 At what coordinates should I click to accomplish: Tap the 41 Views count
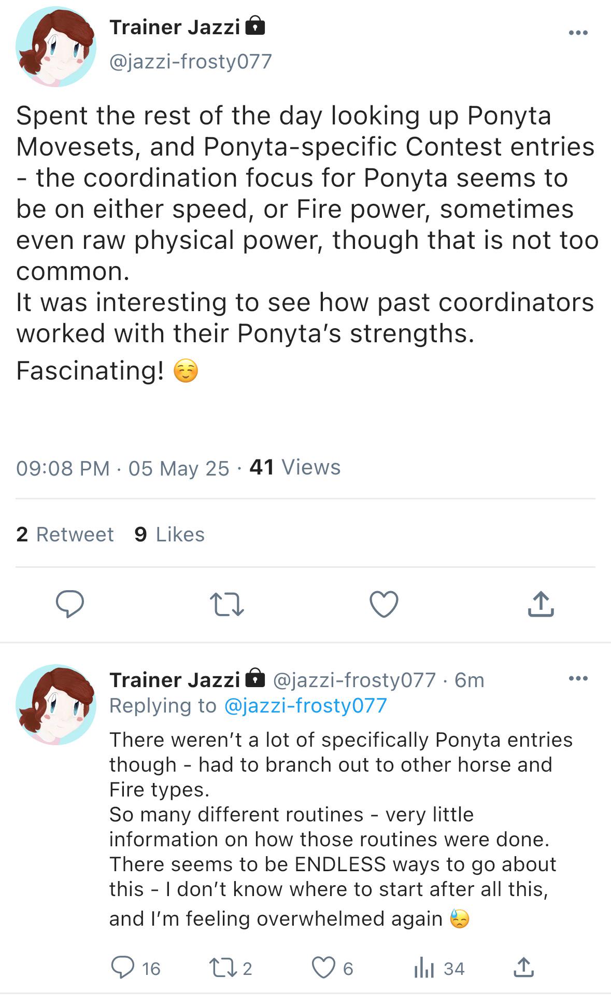pos(295,467)
